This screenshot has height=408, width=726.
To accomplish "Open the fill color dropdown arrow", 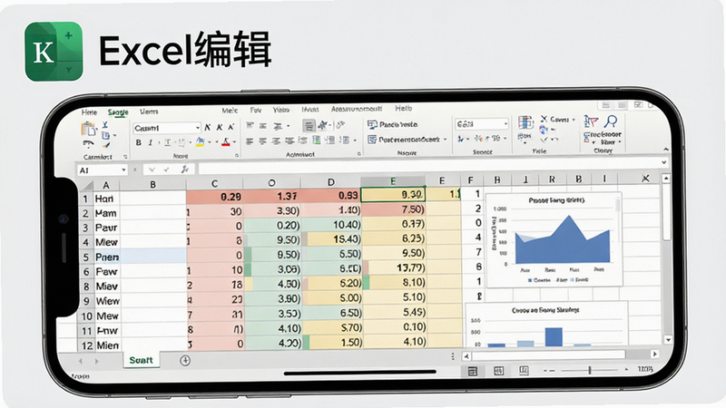I will point(210,142).
